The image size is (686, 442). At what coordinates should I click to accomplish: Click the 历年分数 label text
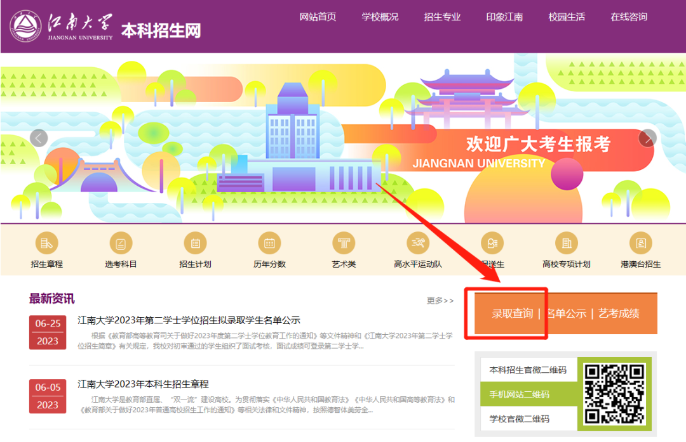pos(269,264)
